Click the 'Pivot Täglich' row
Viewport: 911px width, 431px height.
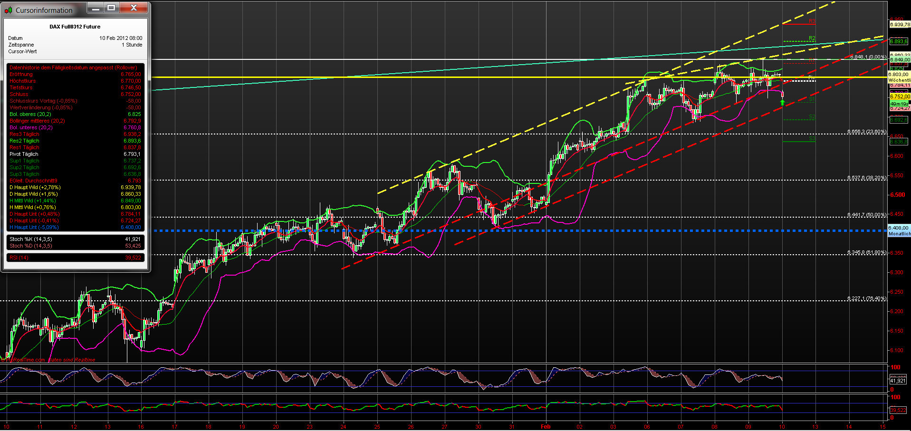point(75,154)
